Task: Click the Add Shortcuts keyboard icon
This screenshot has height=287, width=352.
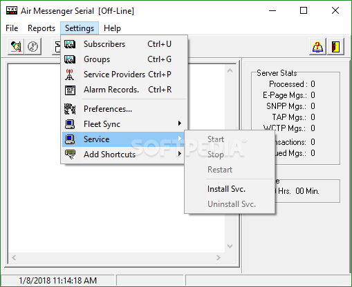Action: (x=70, y=155)
